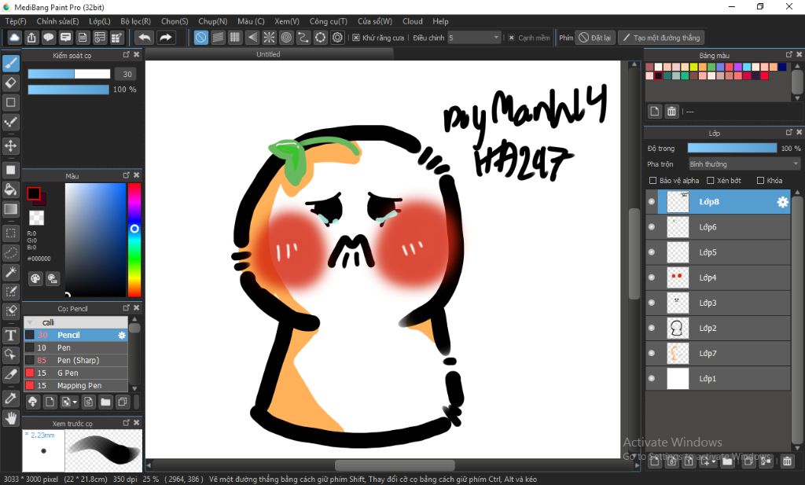805x485 pixels.
Task: Open the Pha trộn blend mode dropdown
Action: (x=744, y=164)
